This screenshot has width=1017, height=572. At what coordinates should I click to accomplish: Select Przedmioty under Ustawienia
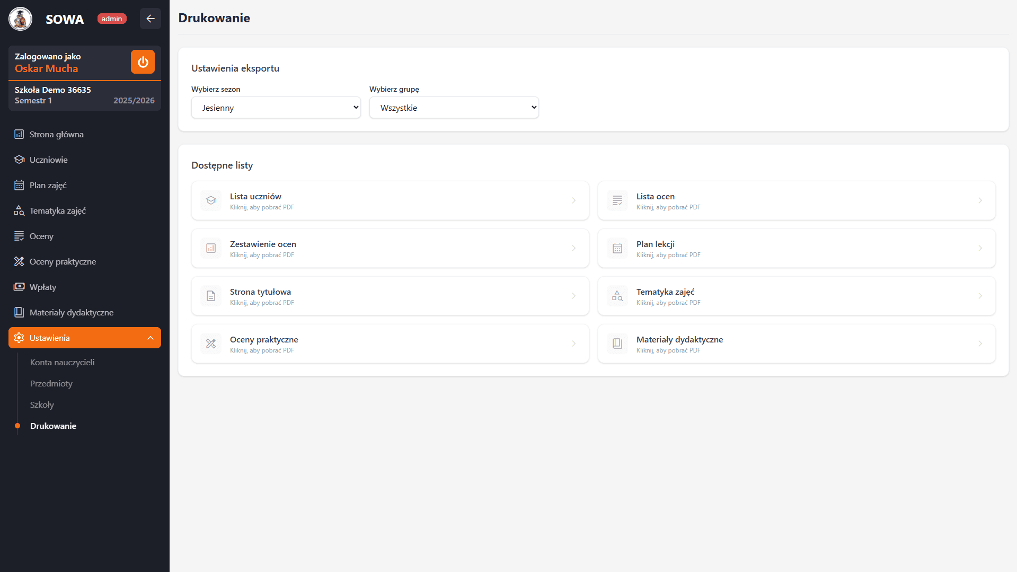pyautogui.click(x=51, y=383)
